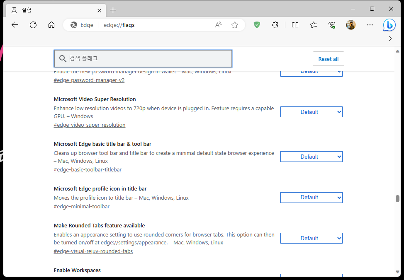Screen dimensions: 404x280
Task: Open the #edge-visual-rejuv-rounded-tabs link
Action: [x=93, y=251]
